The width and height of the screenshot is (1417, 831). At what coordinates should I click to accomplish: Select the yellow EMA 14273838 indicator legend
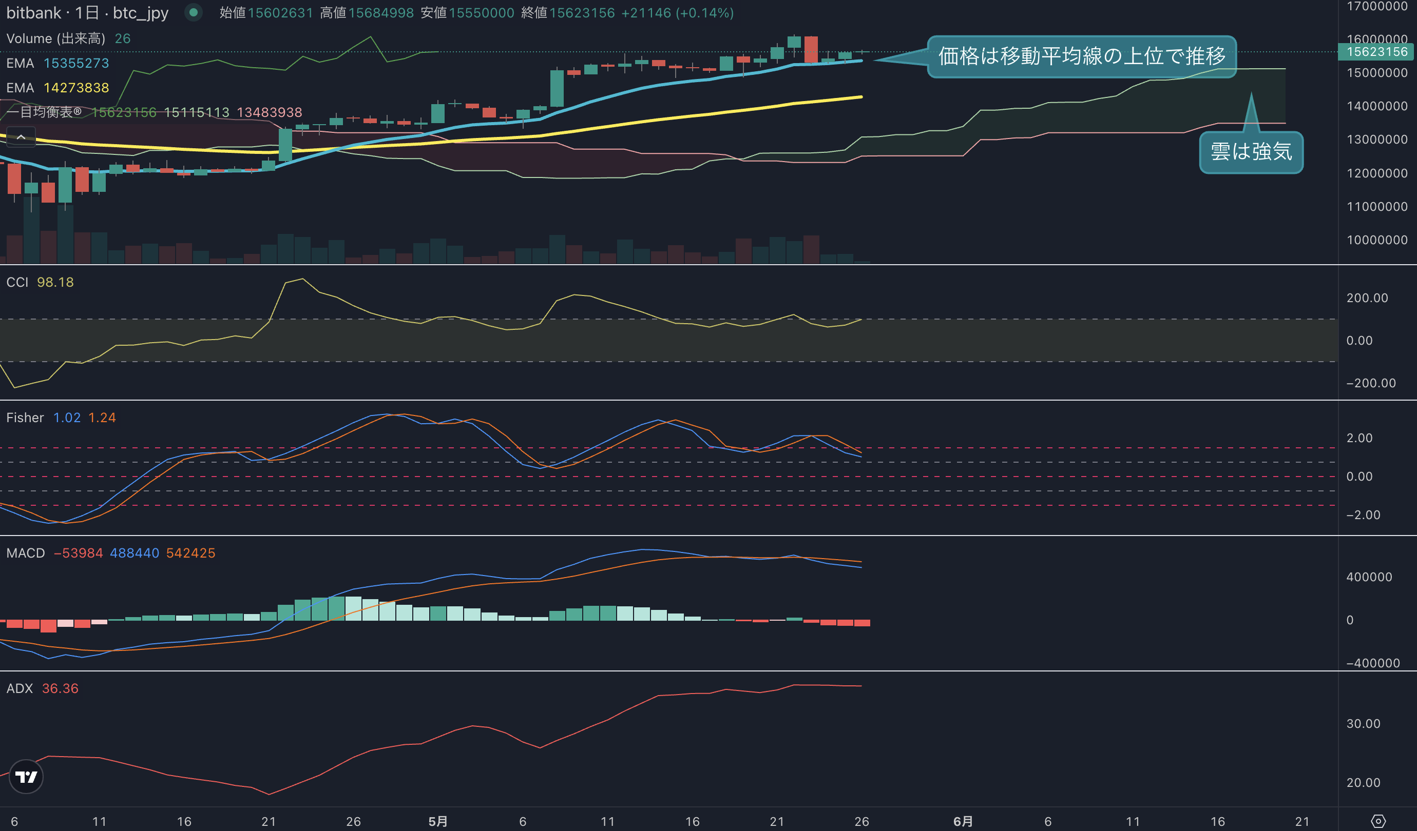pos(58,88)
